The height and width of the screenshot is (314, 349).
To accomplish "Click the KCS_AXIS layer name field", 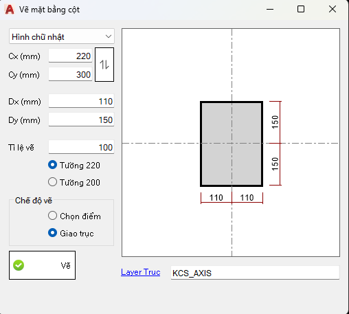I will (255, 273).
